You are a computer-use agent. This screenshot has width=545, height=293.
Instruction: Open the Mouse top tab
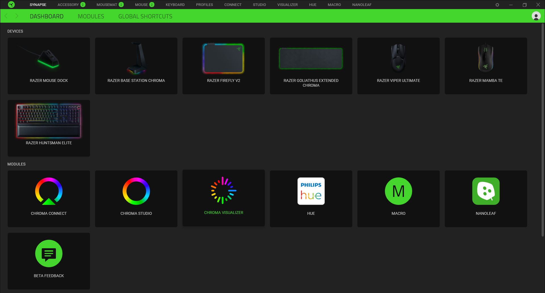141,5
